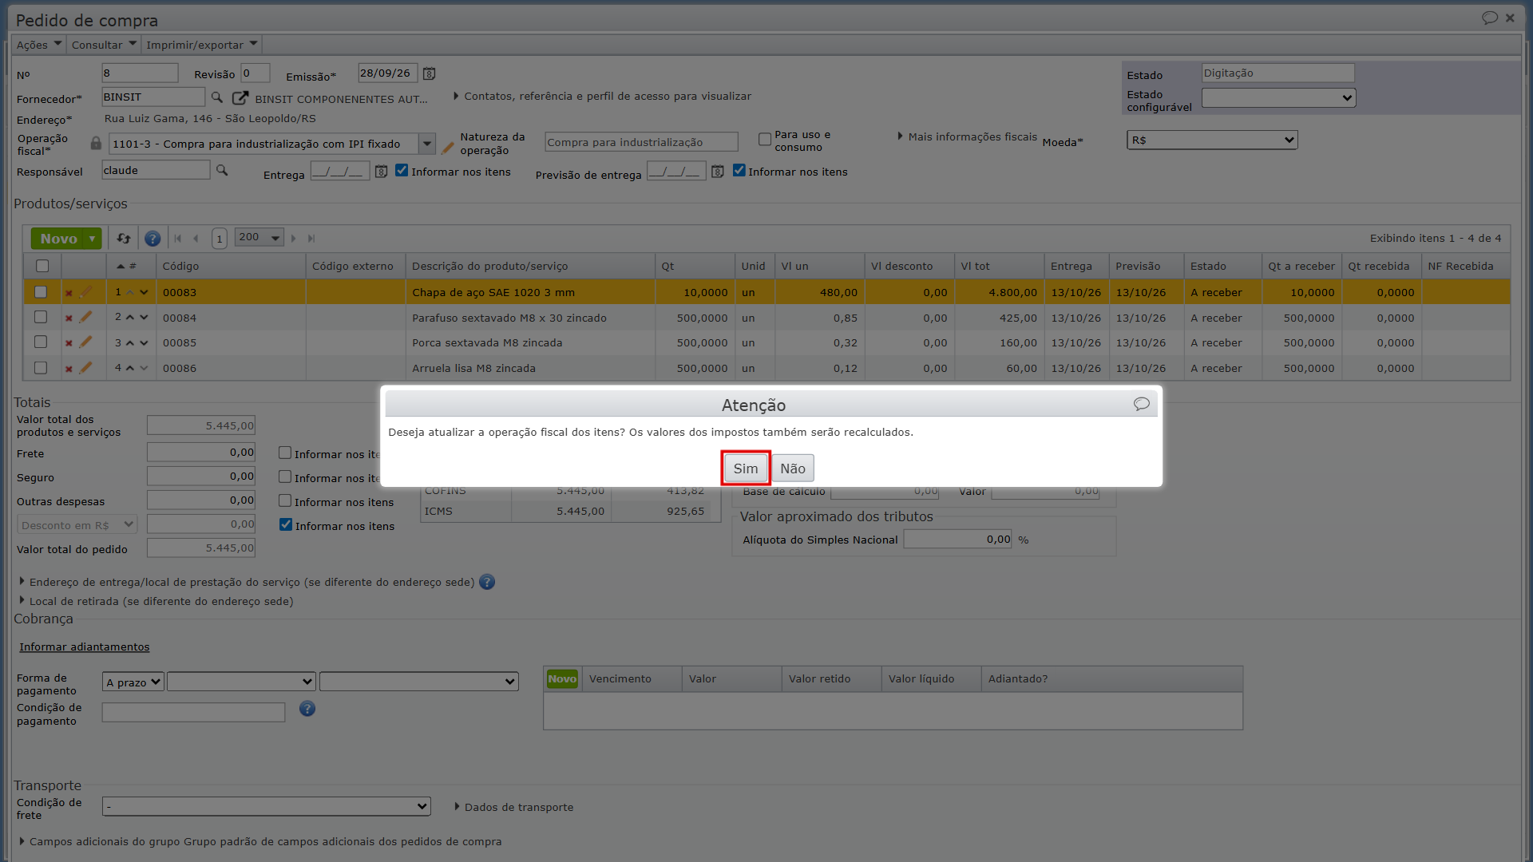
Task: Open the Consultar menu
Action: pyautogui.click(x=104, y=45)
